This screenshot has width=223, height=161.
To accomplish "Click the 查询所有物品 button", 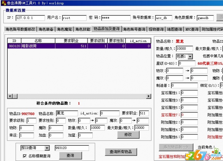I will (x=121, y=152).
